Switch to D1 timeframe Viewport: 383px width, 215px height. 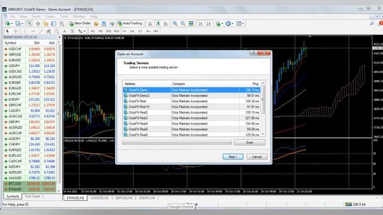[x=140, y=31]
